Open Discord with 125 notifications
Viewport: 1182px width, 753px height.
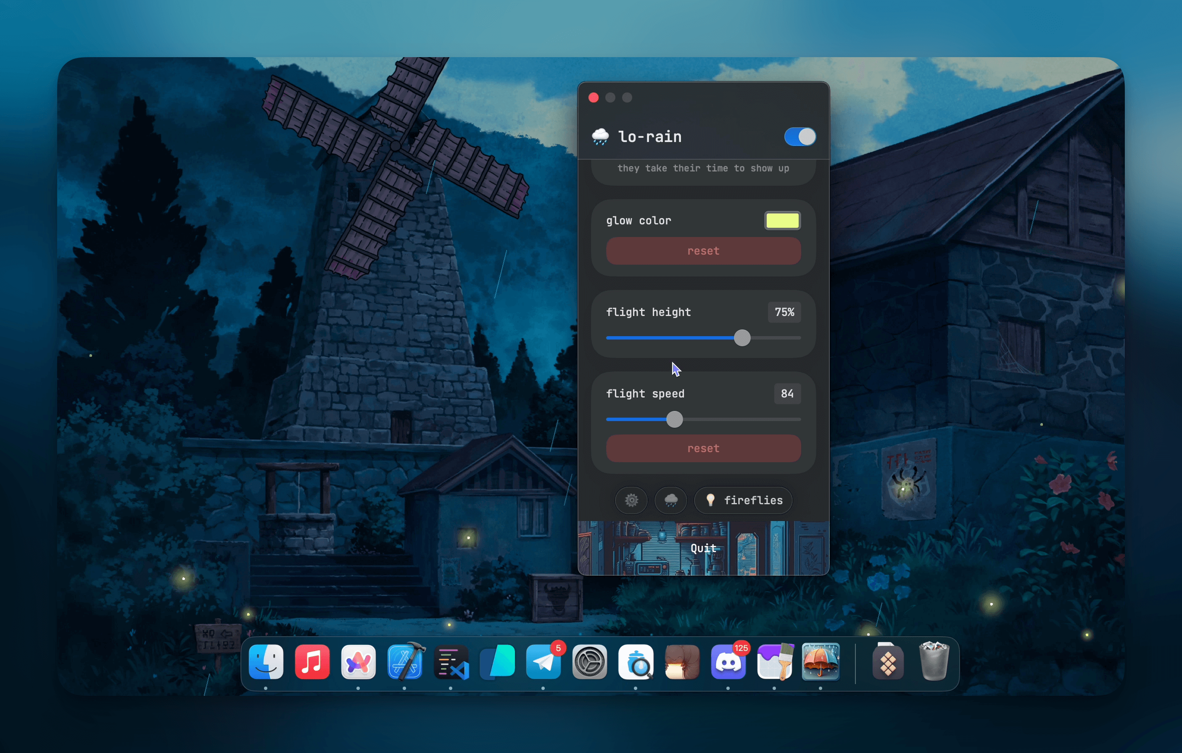pyautogui.click(x=728, y=662)
